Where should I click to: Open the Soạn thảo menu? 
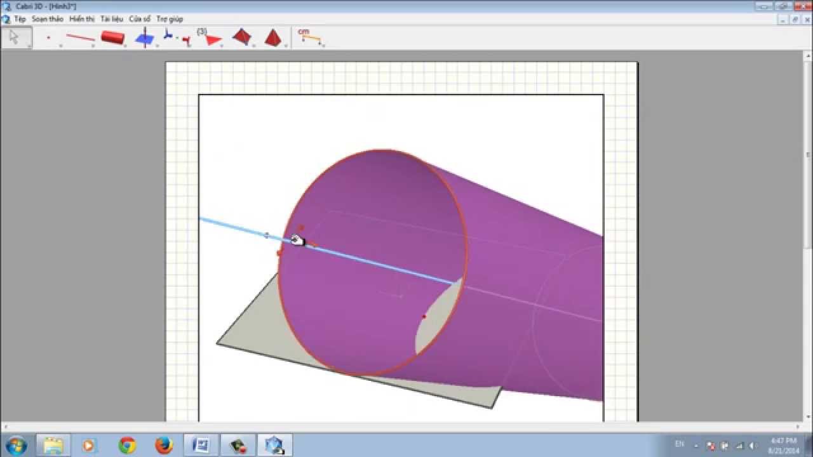tap(47, 19)
